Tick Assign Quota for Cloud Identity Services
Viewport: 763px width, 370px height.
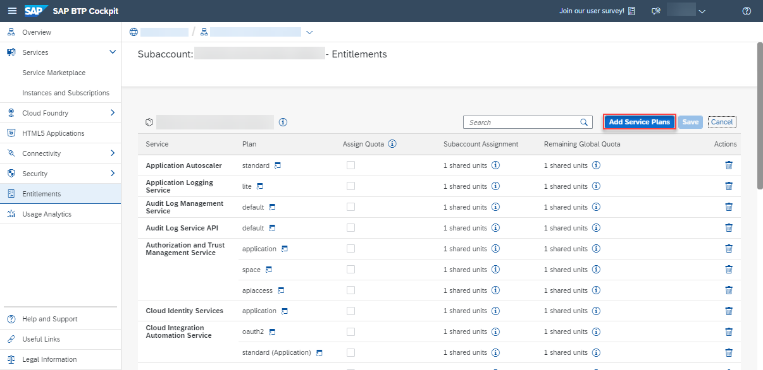(x=350, y=311)
